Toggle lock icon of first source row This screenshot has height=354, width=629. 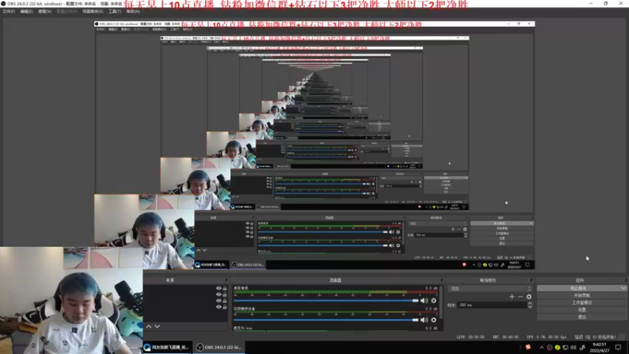tap(225, 288)
